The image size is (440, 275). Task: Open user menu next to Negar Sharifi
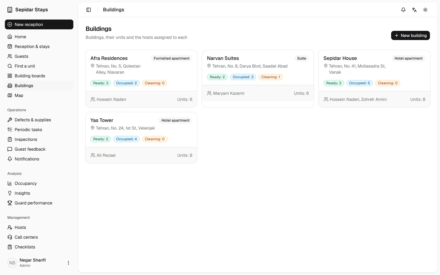pos(68,263)
